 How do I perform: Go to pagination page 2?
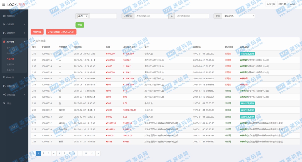pos(44,153)
